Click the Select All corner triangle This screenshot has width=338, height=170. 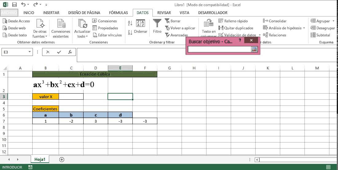(x=5, y=68)
